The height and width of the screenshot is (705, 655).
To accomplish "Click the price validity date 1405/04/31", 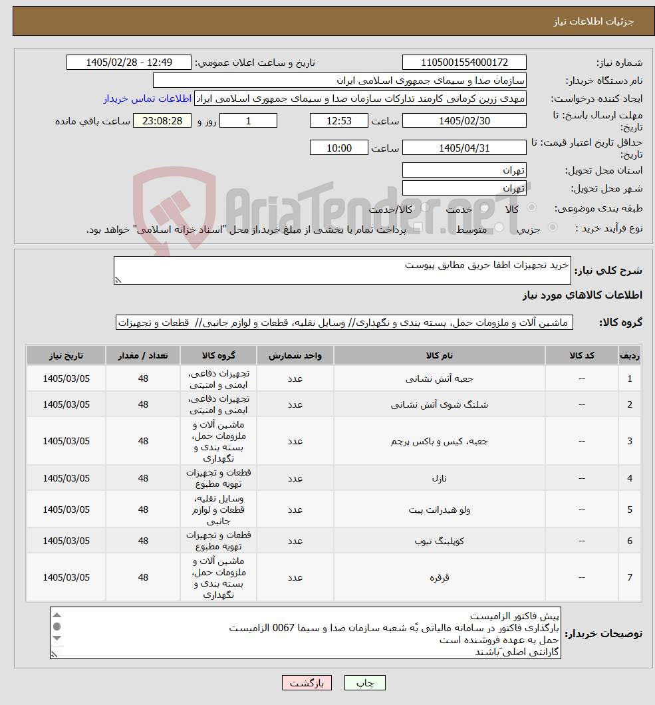I will 464,148.
